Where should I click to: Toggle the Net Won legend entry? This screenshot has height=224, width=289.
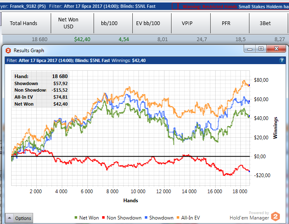click(87, 218)
